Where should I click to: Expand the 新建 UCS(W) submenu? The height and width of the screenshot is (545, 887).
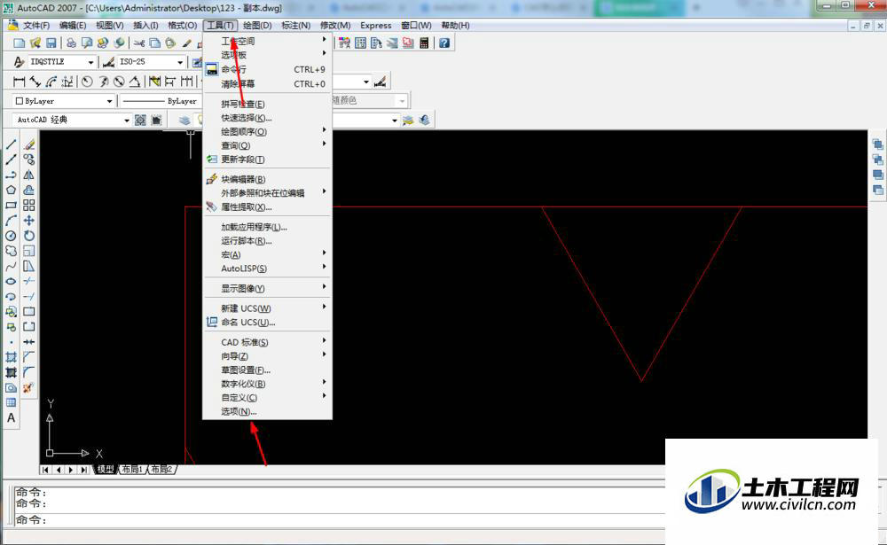[267, 308]
